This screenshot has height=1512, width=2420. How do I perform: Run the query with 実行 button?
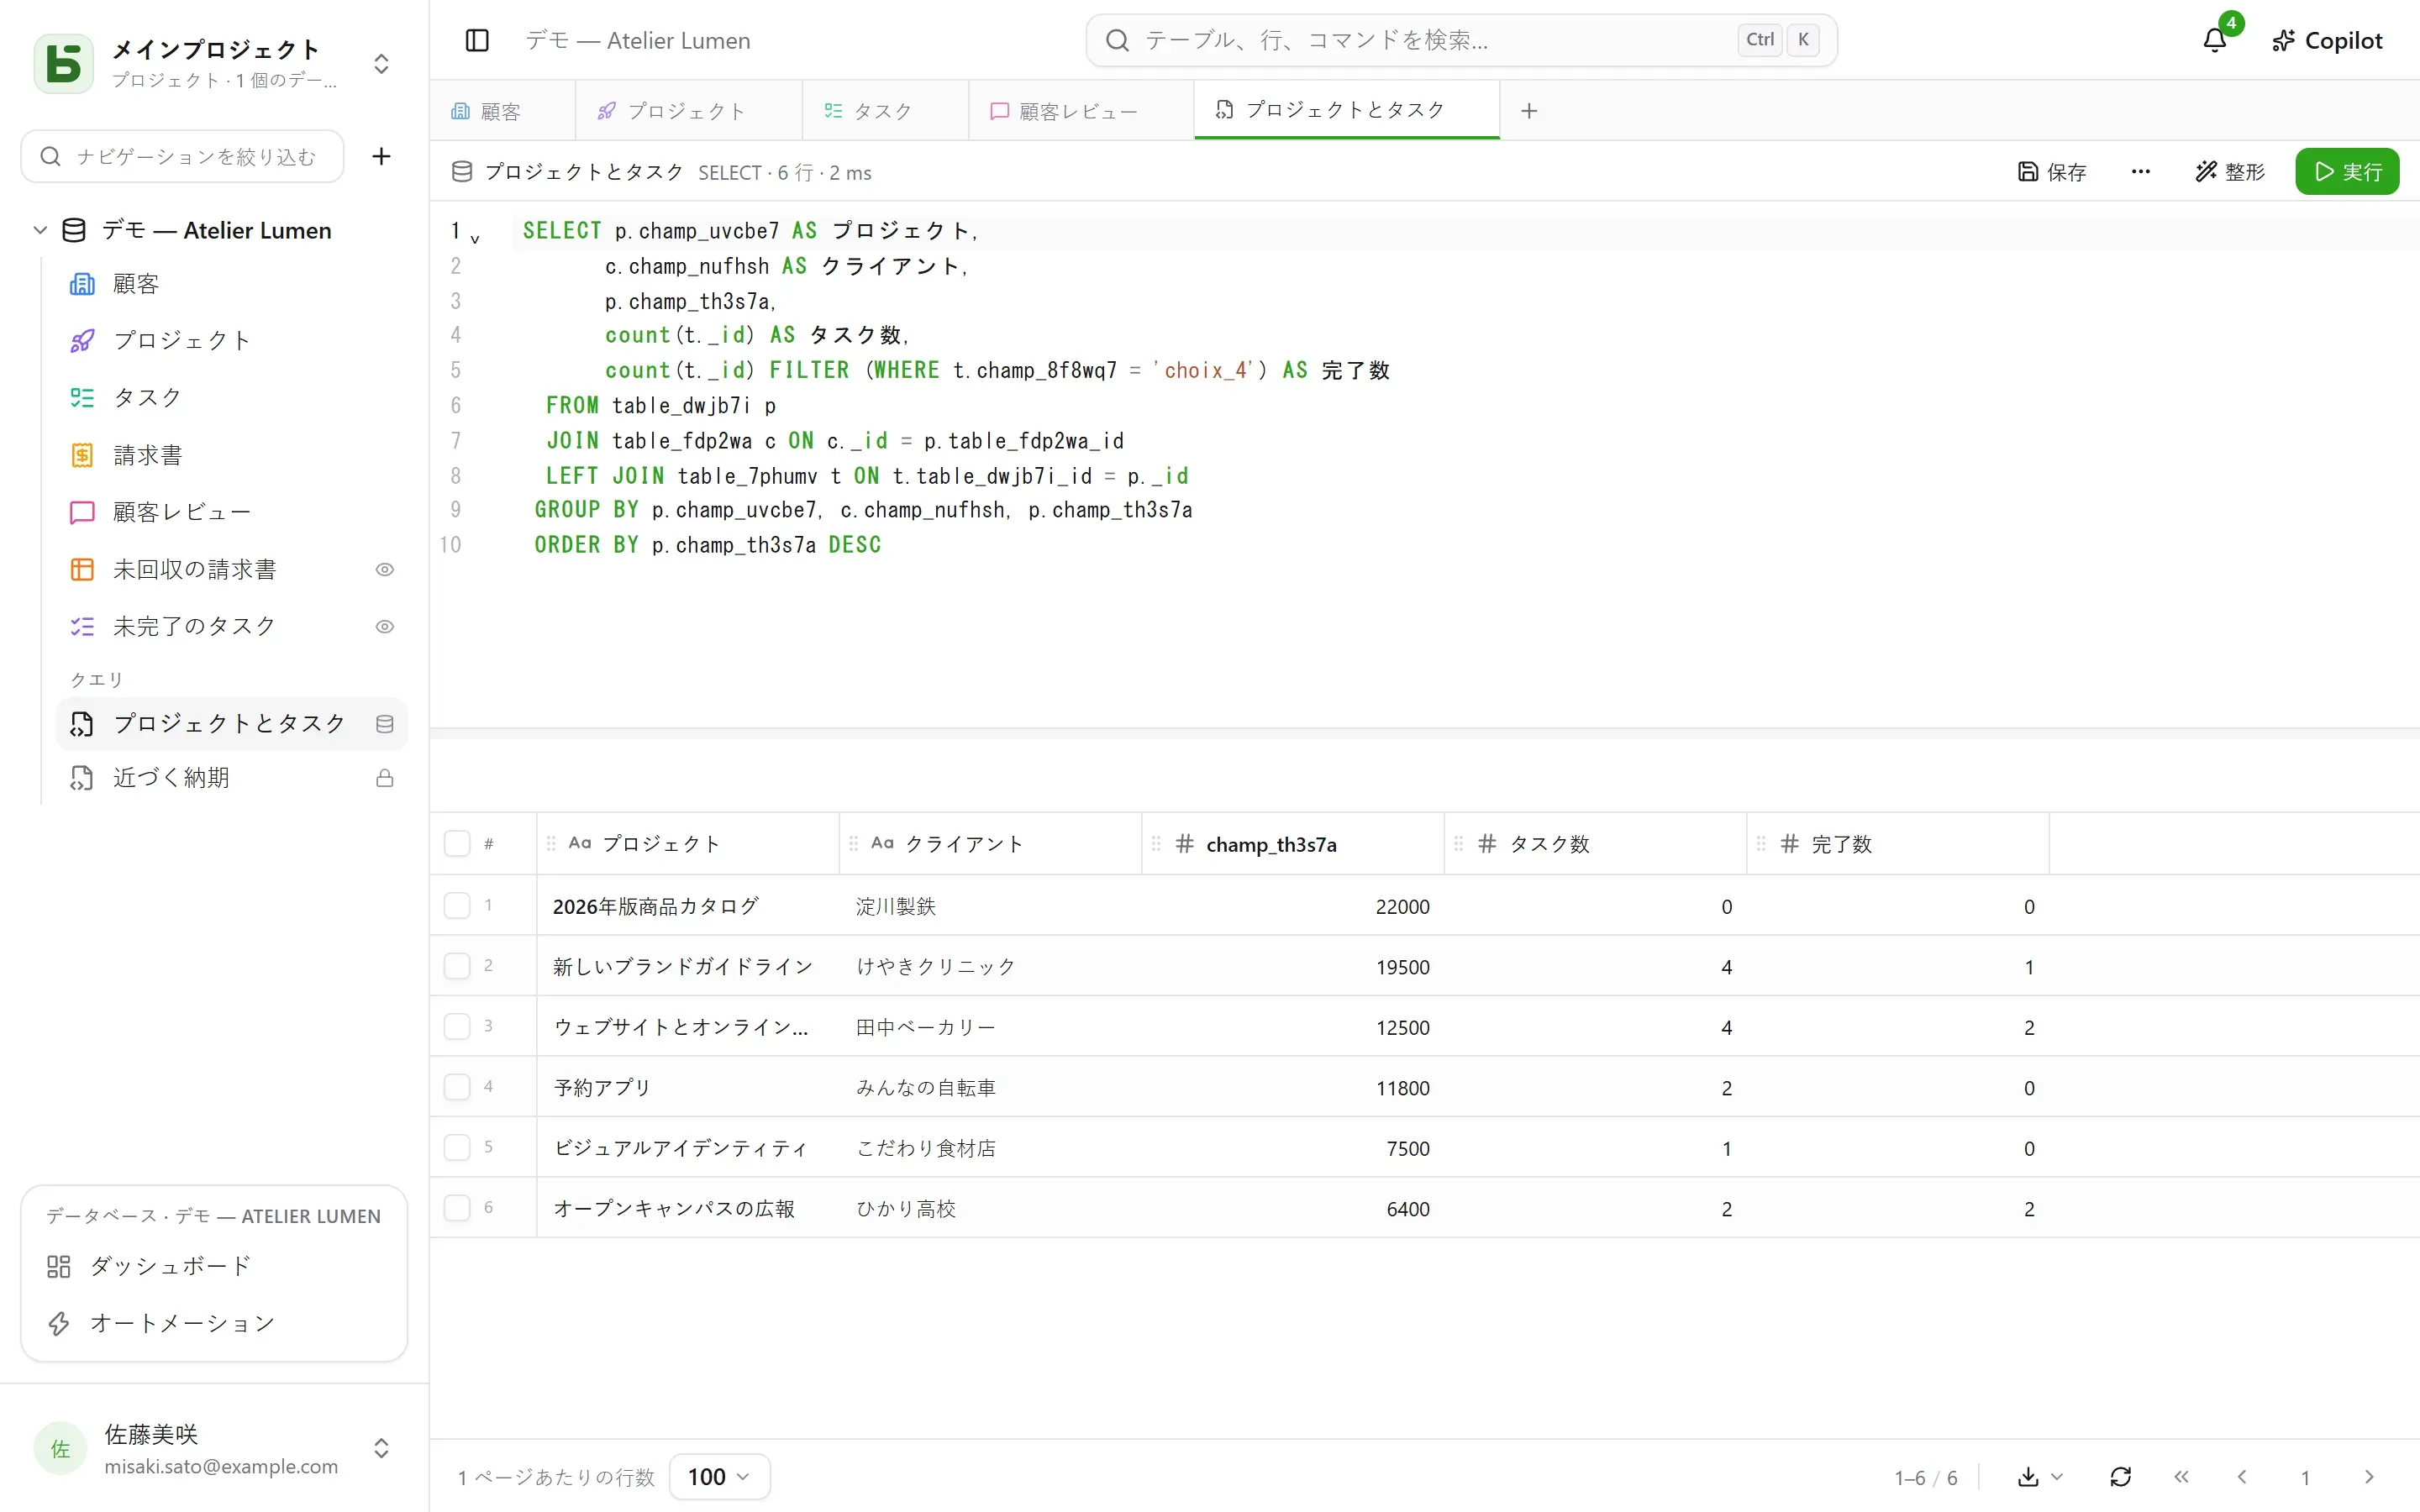[2347, 172]
